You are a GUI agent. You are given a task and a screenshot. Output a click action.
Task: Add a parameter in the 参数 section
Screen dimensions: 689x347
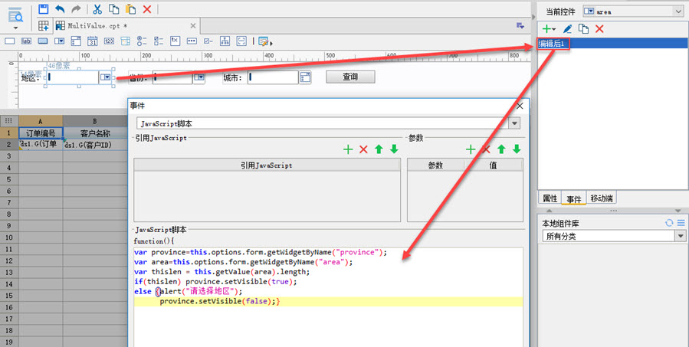471,149
